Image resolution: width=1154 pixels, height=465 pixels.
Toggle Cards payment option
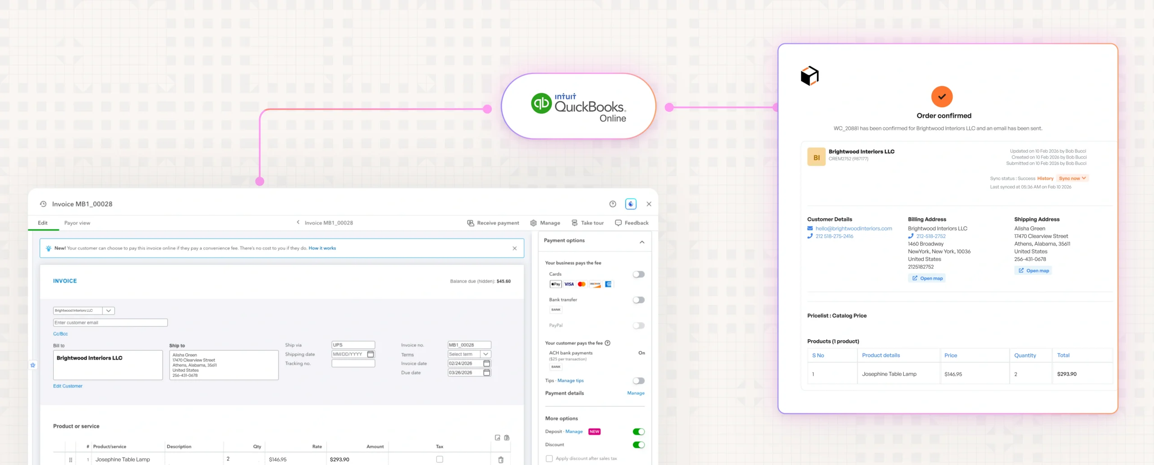point(638,274)
